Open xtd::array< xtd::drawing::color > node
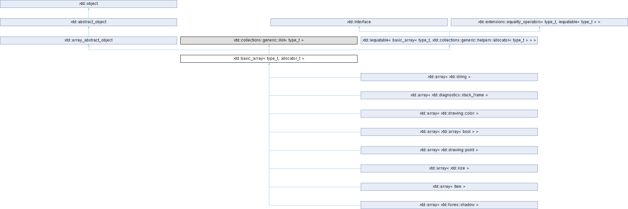This screenshot has height=209, width=628. point(449,114)
